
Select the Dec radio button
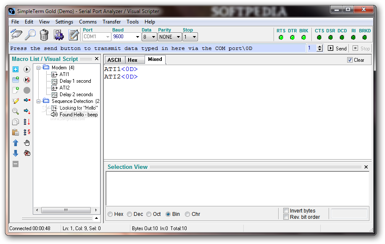pos(129,214)
